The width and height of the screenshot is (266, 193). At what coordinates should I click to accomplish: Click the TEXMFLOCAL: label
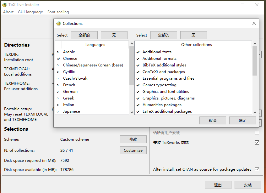pos(17,69)
